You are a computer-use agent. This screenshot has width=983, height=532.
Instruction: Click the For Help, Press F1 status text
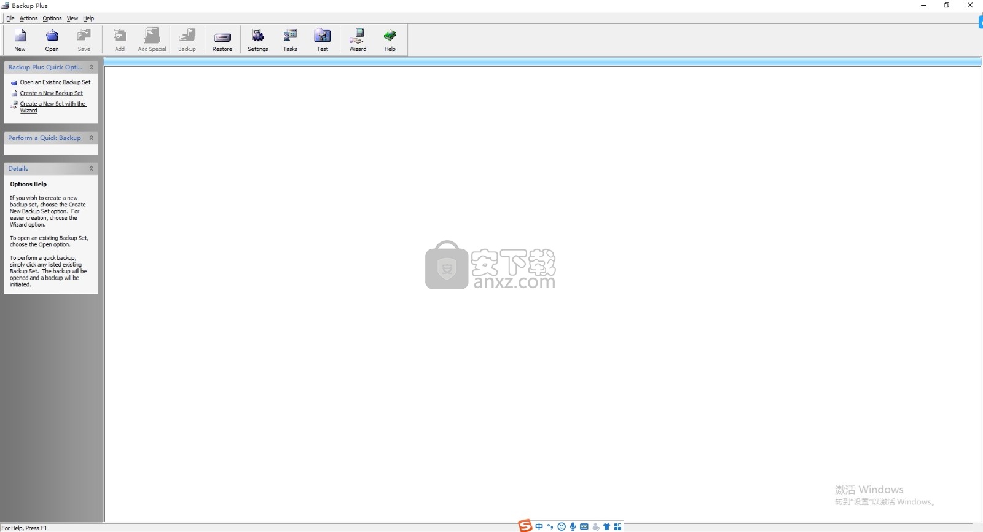[24, 528]
